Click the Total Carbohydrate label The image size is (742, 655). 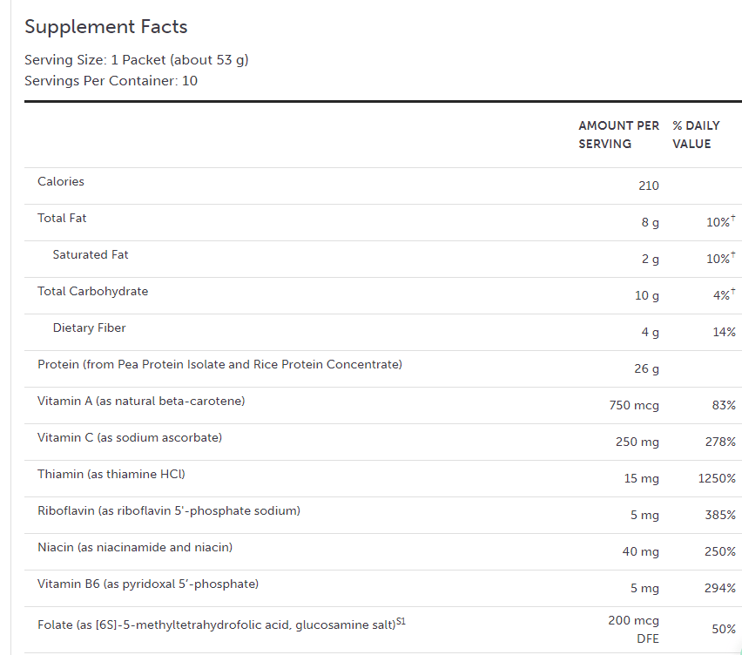pos(92,292)
